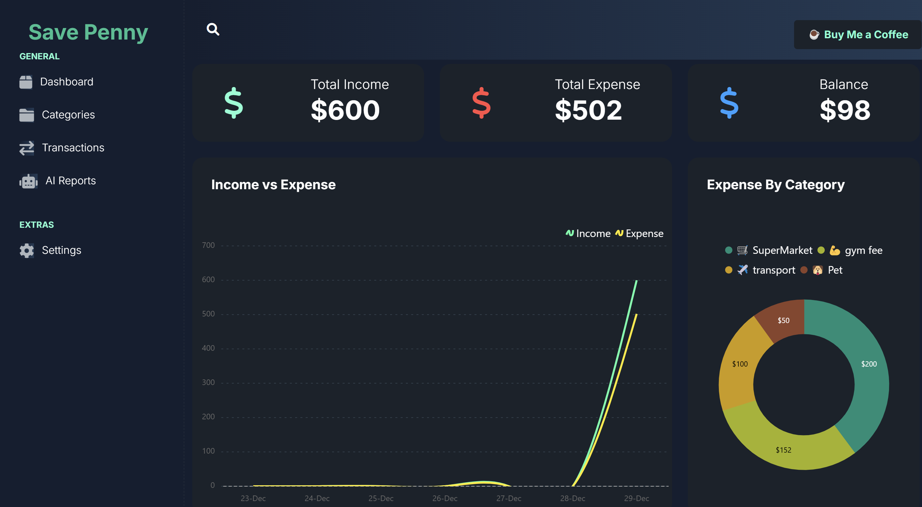Click the Transactions arrows icon
The image size is (922, 507).
[26, 148]
